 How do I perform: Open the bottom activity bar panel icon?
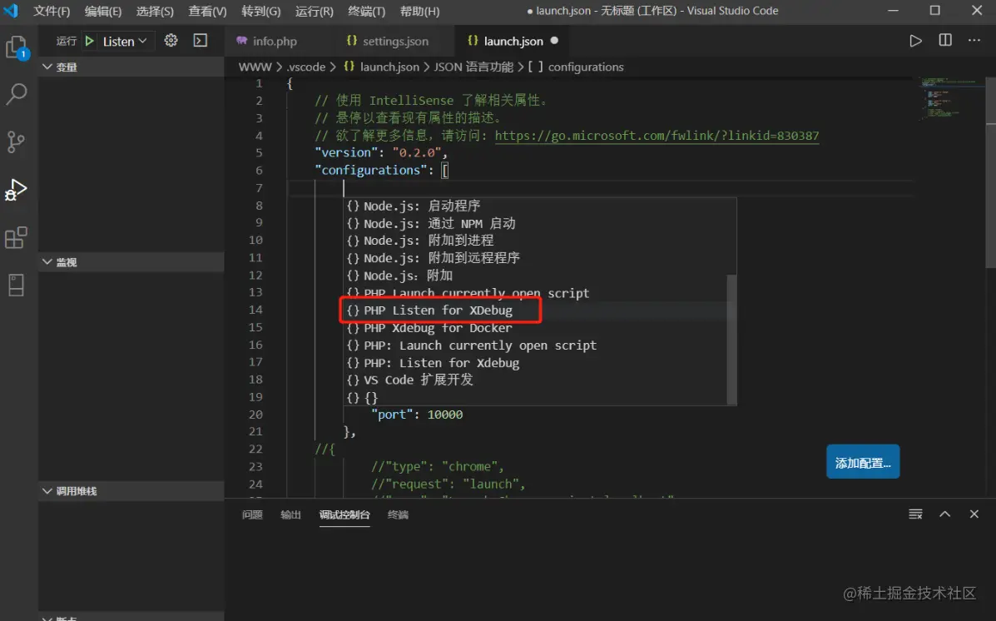coord(16,286)
